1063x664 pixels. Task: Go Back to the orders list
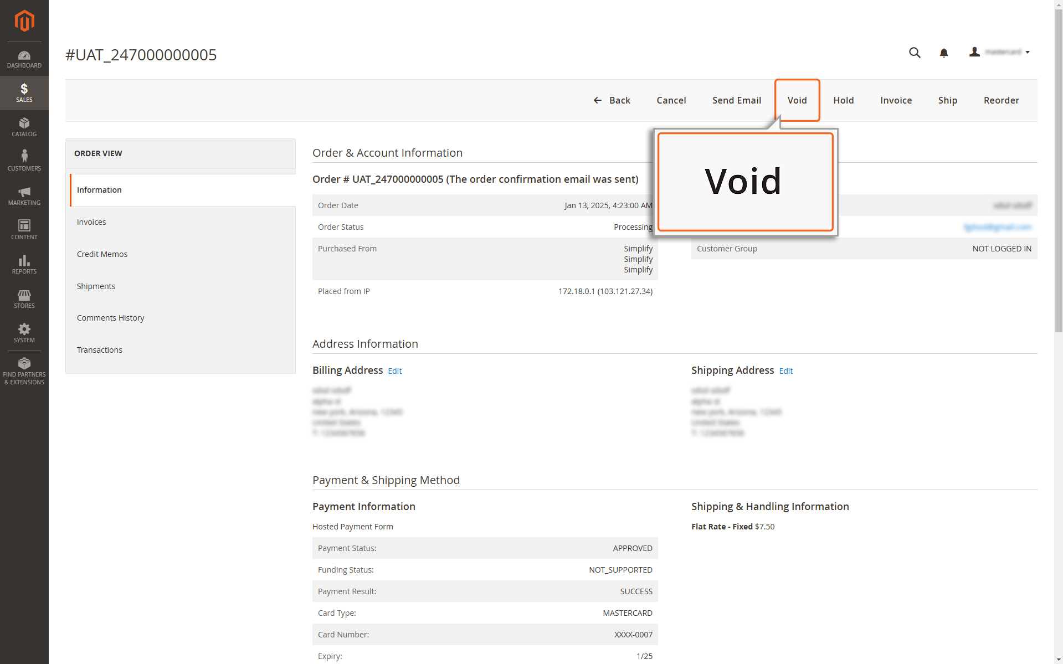click(x=612, y=100)
